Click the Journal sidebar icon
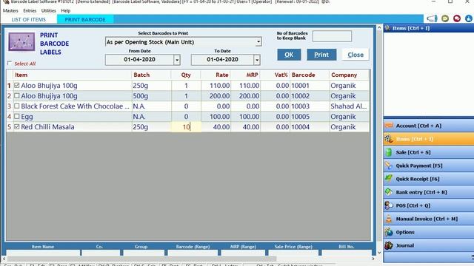This screenshot has width=474, height=266. (389, 245)
